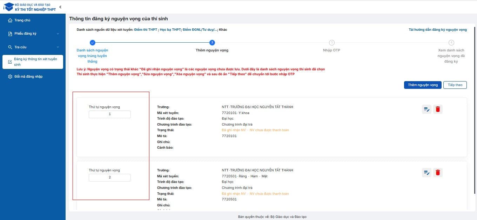Viewport: 477px width, 220px height.
Task: Click edit icon for Y khoa wish
Action: pyautogui.click(x=426, y=109)
